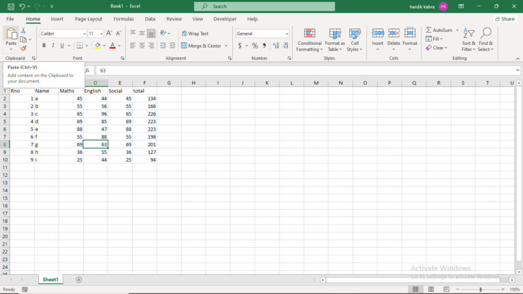Viewport: 523px width, 294px height.
Task: Click the Conditional Formatting icon
Action: 310,33
